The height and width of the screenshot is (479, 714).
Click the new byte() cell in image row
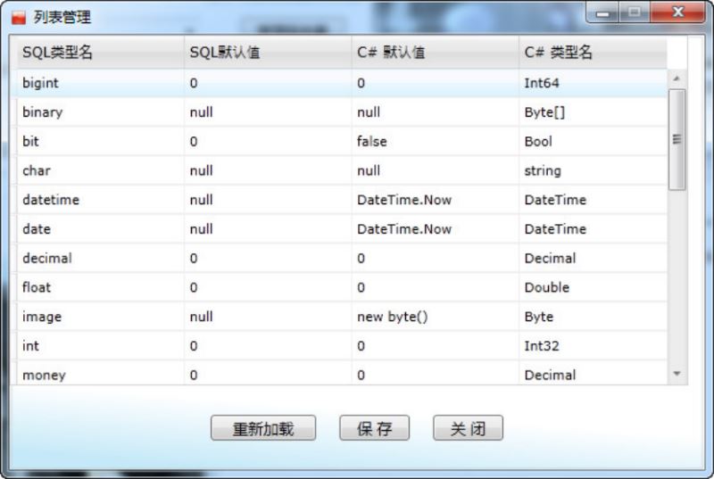point(393,317)
